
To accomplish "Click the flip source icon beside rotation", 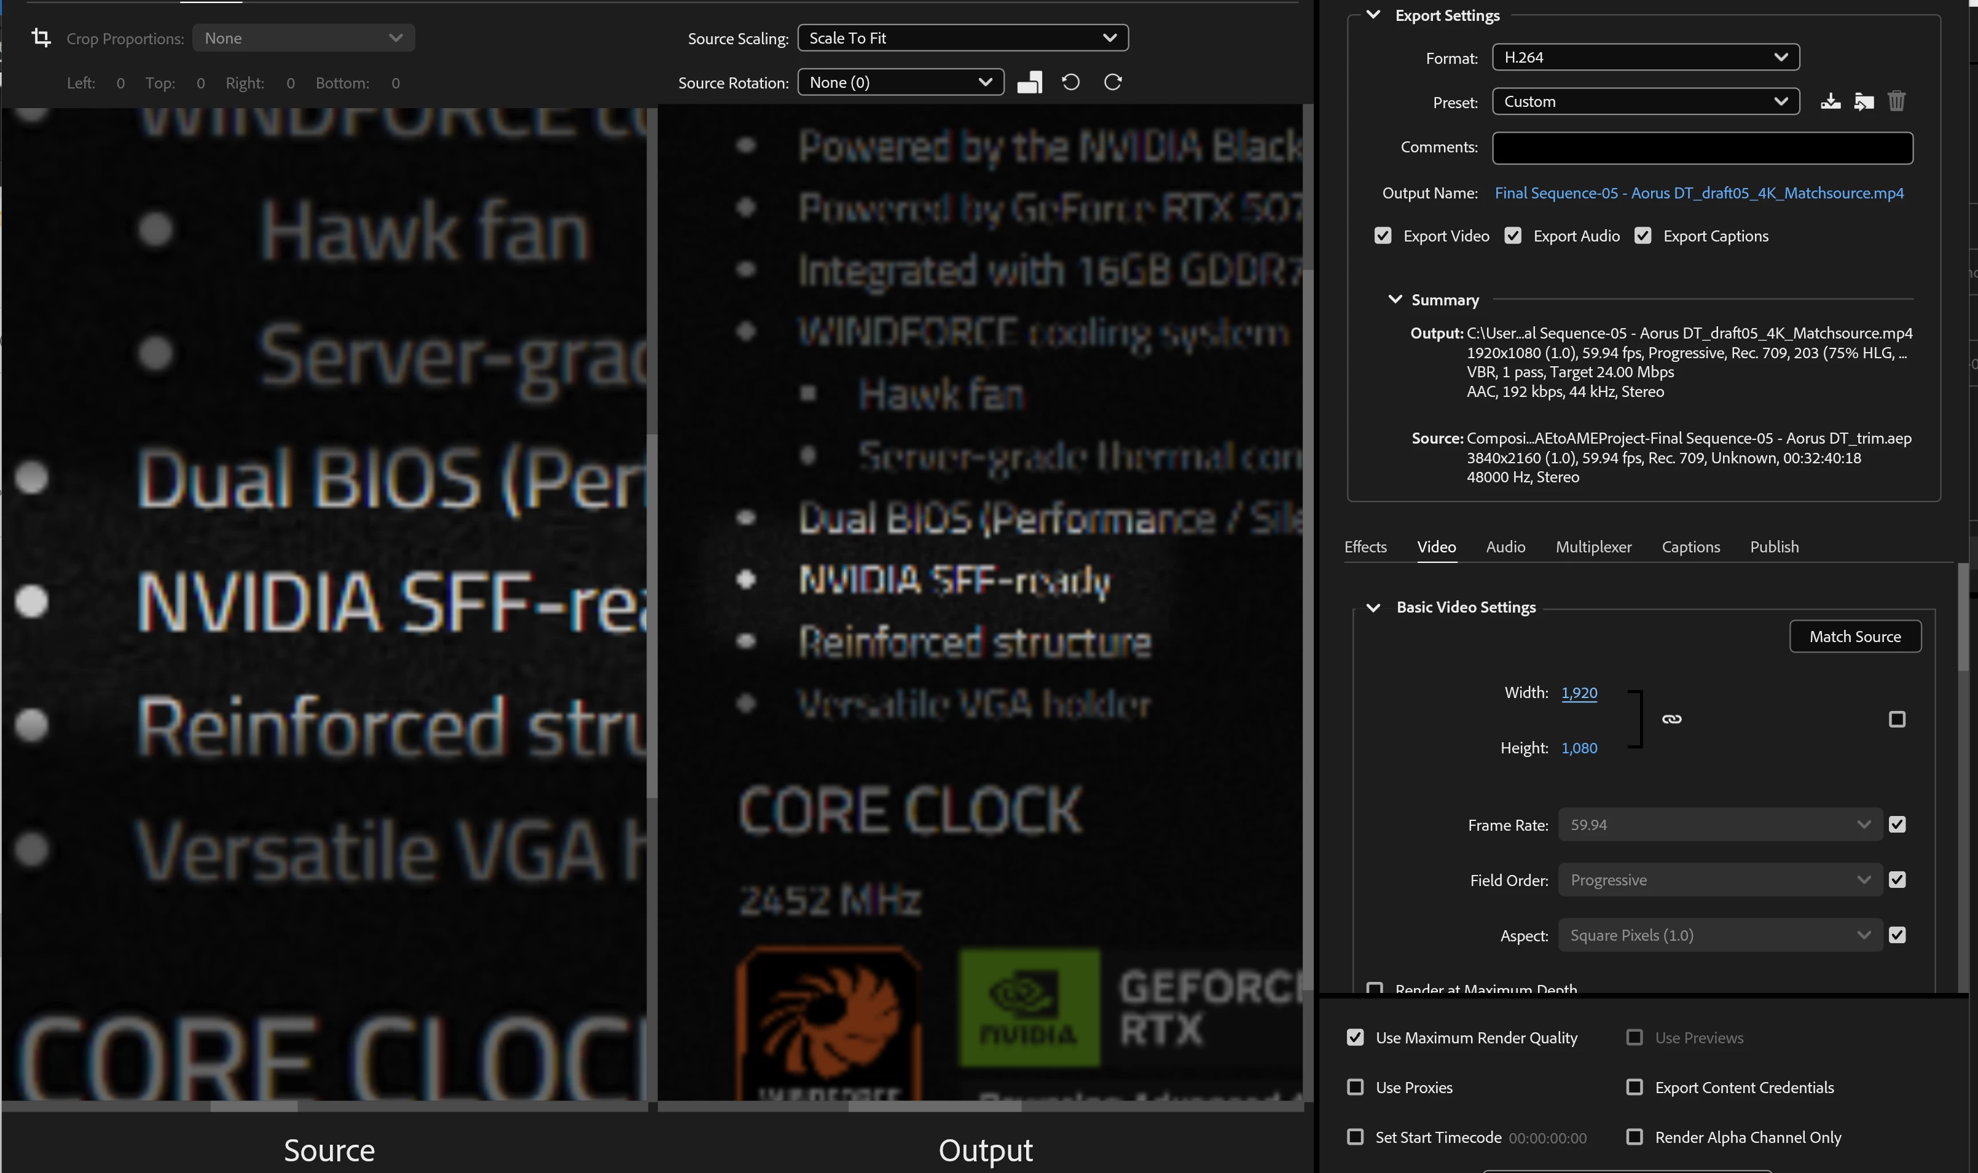I will (x=1029, y=82).
